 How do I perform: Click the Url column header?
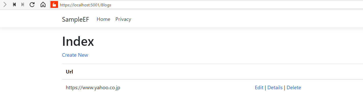click(70, 72)
